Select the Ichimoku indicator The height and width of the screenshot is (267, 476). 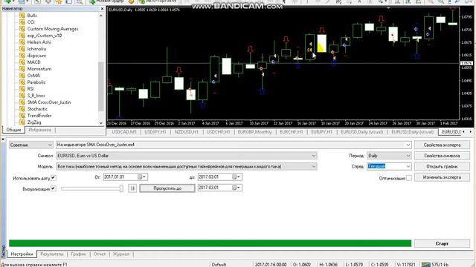[x=36, y=49]
